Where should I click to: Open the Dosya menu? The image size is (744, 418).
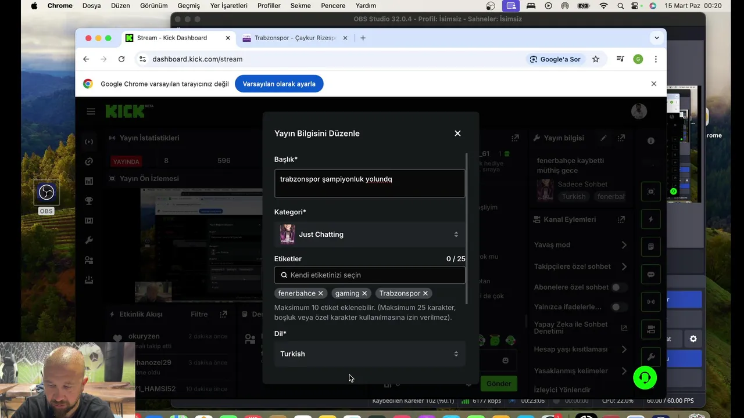[x=91, y=6]
